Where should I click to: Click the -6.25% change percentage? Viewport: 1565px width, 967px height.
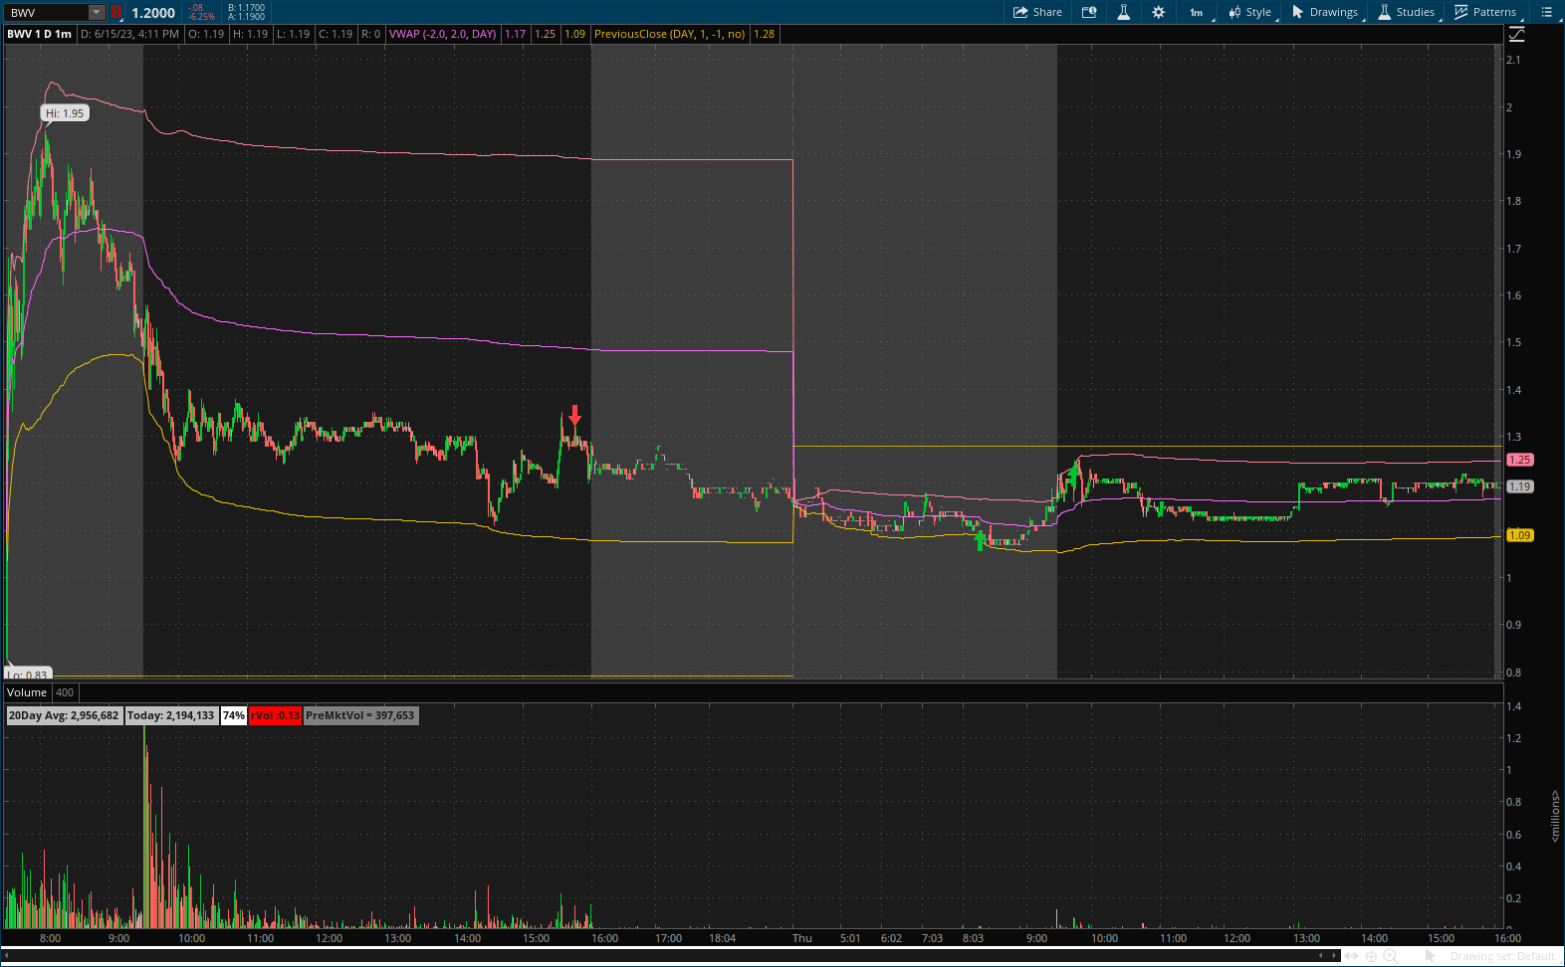coord(201,17)
